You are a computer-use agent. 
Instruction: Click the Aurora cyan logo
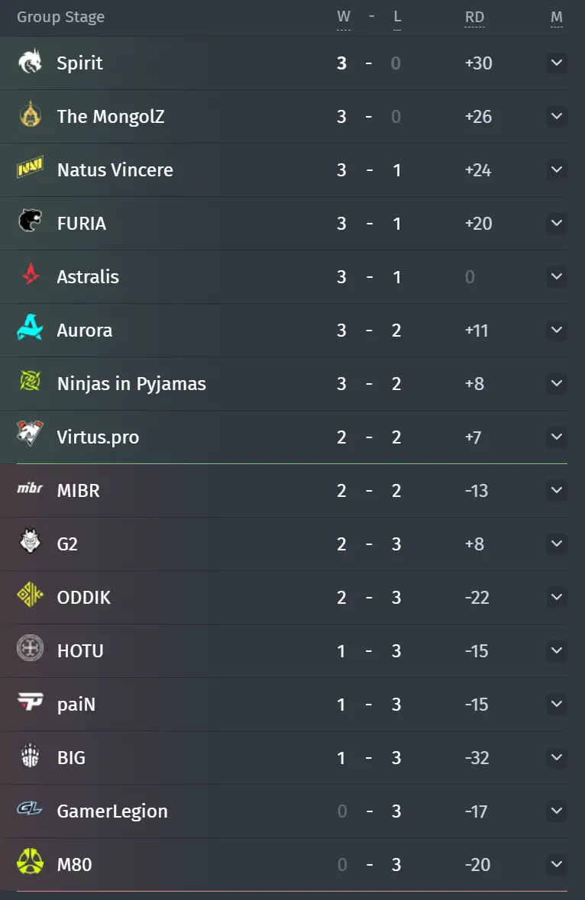coord(30,329)
